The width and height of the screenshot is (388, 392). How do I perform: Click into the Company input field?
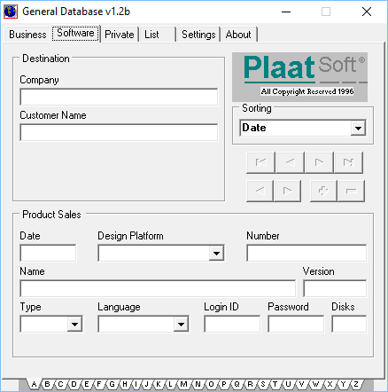(x=119, y=97)
